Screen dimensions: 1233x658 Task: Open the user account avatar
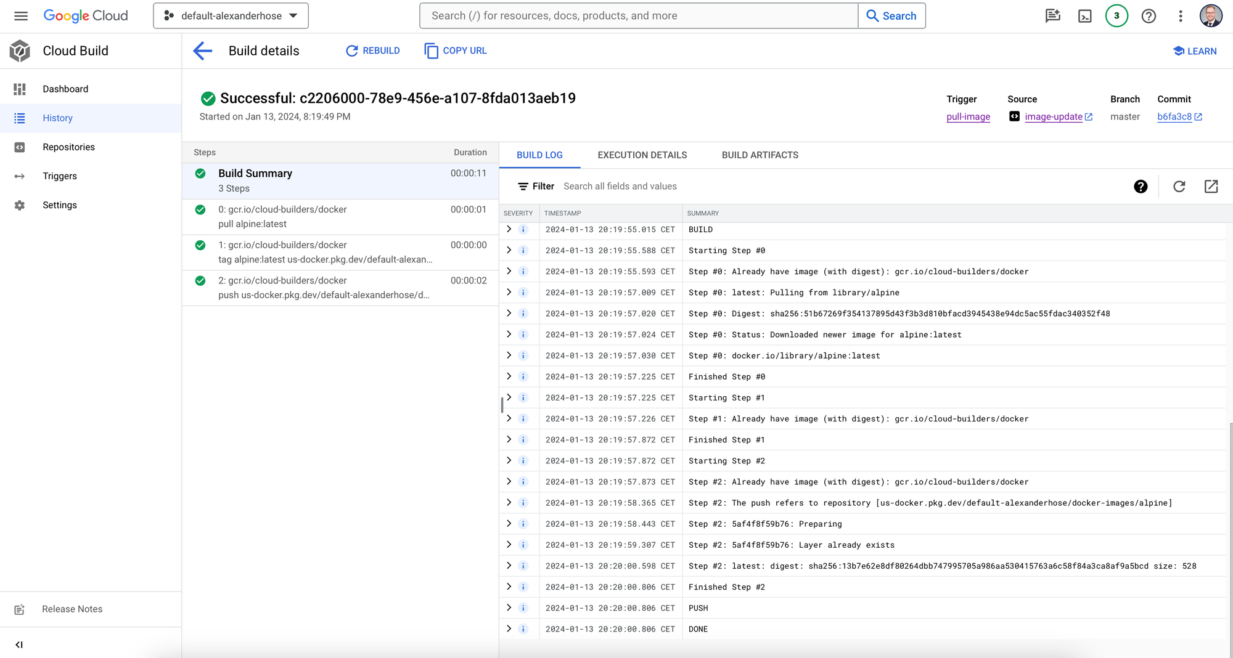point(1211,16)
